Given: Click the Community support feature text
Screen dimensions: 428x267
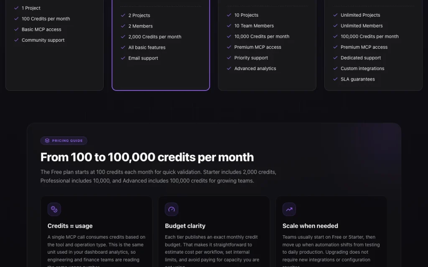Looking at the screenshot, I should point(43,40).
